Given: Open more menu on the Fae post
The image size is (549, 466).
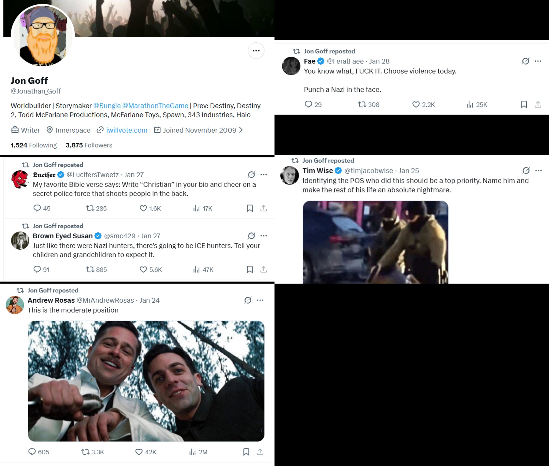Looking at the screenshot, I should (538, 61).
